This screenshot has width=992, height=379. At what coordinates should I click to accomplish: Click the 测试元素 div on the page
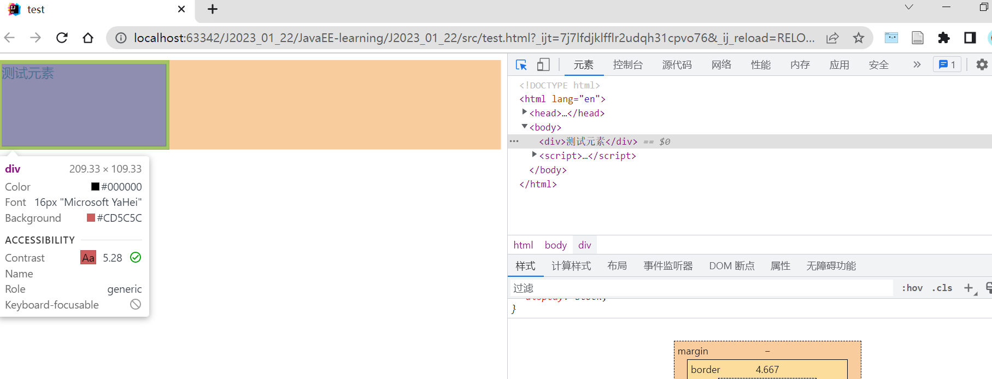84,105
